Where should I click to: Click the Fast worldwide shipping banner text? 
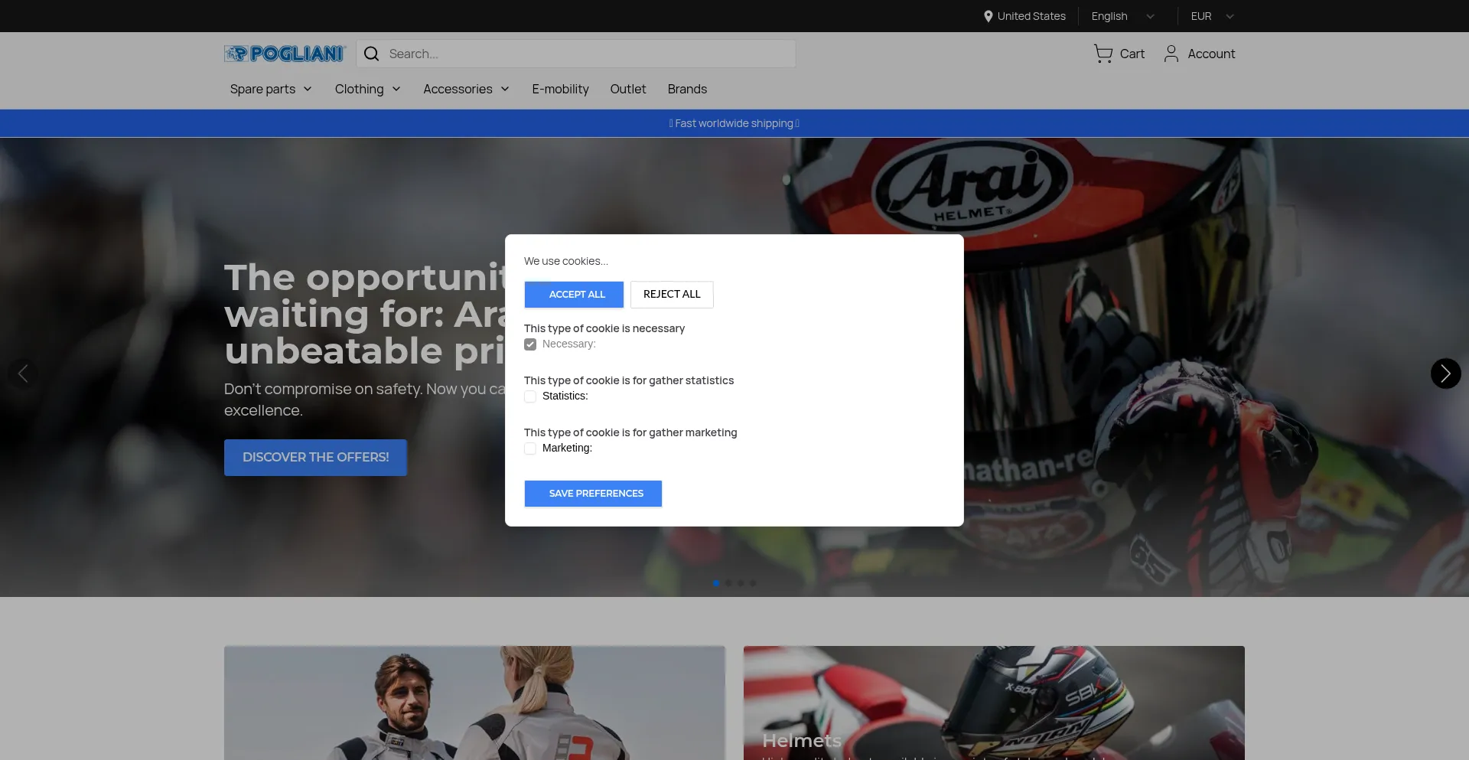tap(734, 123)
